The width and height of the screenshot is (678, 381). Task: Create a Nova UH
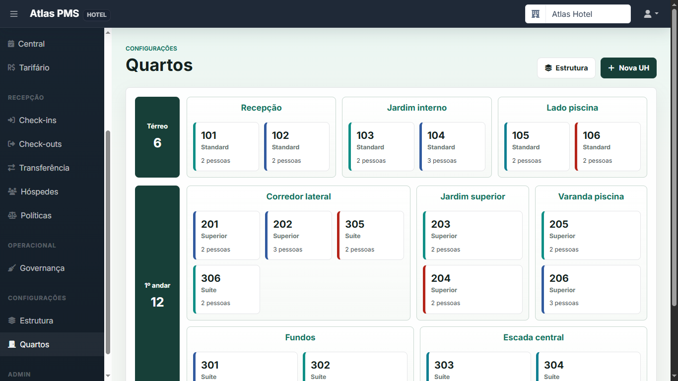[x=628, y=68]
